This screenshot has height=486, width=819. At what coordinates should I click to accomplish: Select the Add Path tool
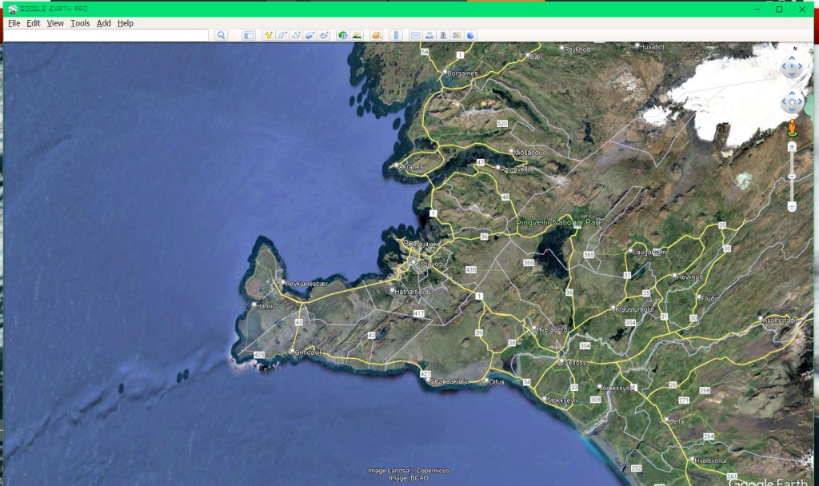296,35
